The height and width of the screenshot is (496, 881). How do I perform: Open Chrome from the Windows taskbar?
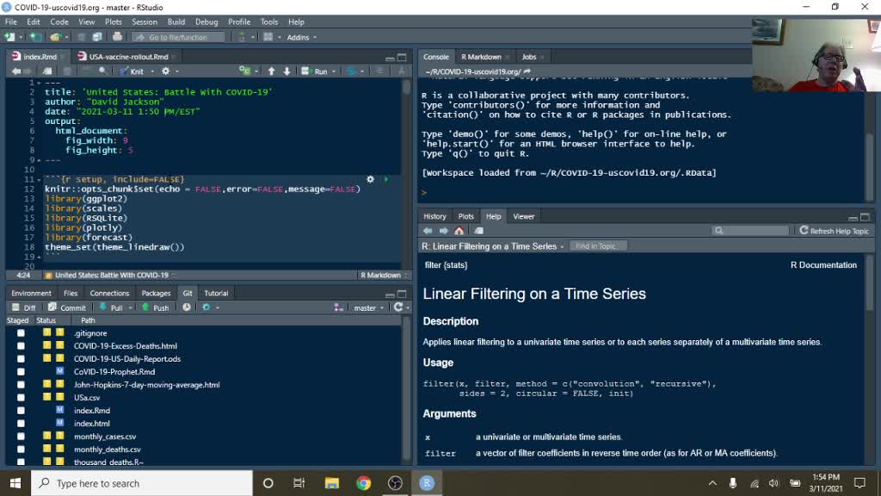[364, 483]
